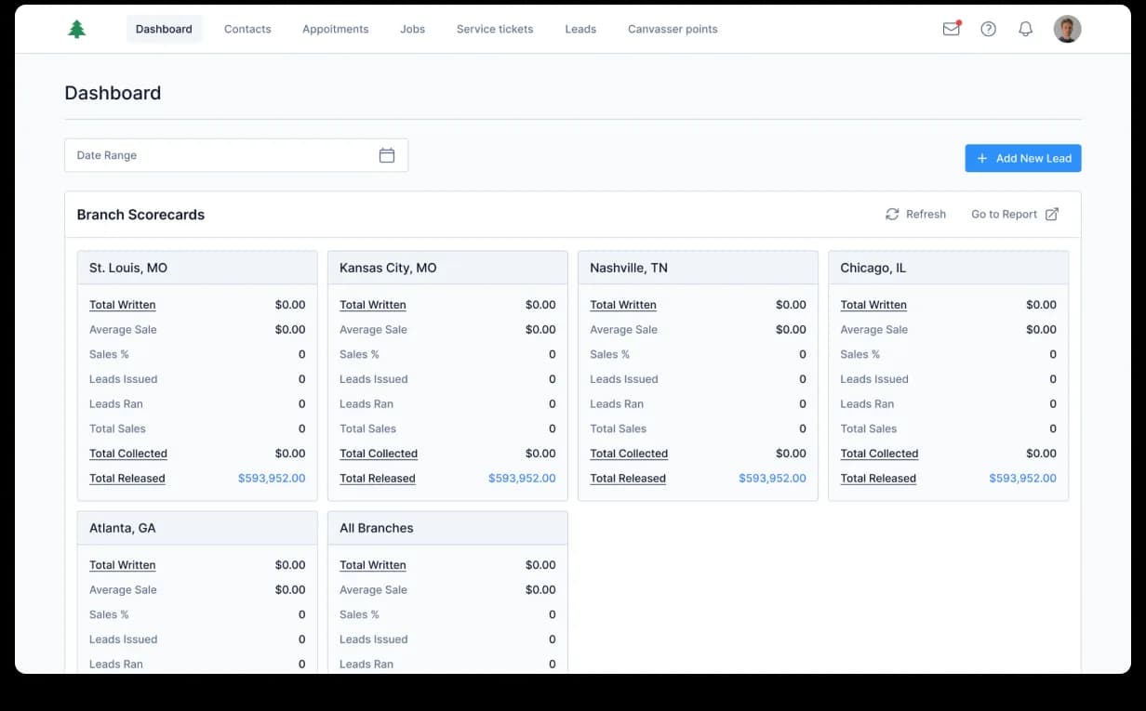The image size is (1146, 711).
Task: Select the Atlanta, GA card header
Action: tap(197, 528)
